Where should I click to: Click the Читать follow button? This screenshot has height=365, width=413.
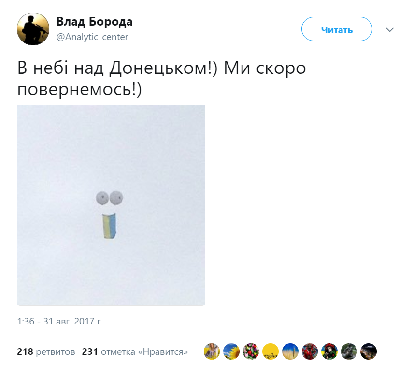[337, 29]
